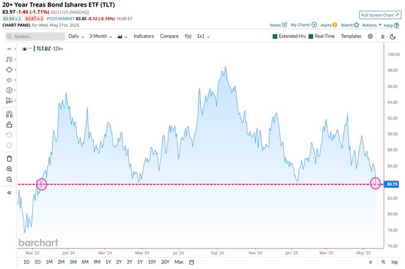Image resolution: width=405 pixels, height=269 pixels.
Task: Click the Symbol search field
Action: click(x=35, y=36)
